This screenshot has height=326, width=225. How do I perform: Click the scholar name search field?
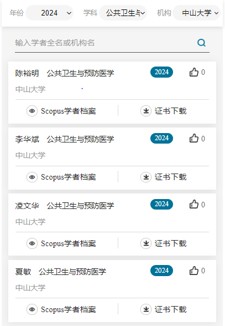[112, 43]
